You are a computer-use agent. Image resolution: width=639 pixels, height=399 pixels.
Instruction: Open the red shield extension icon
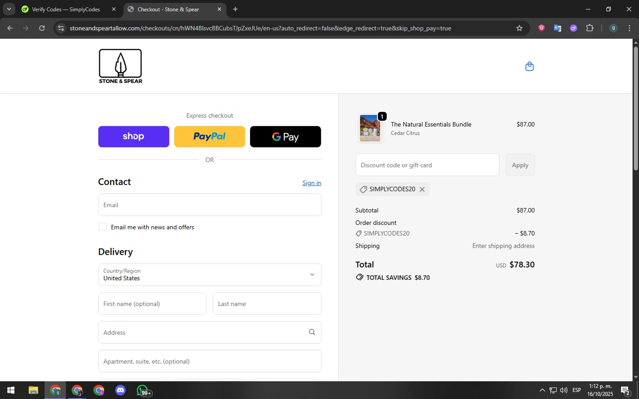click(x=541, y=28)
